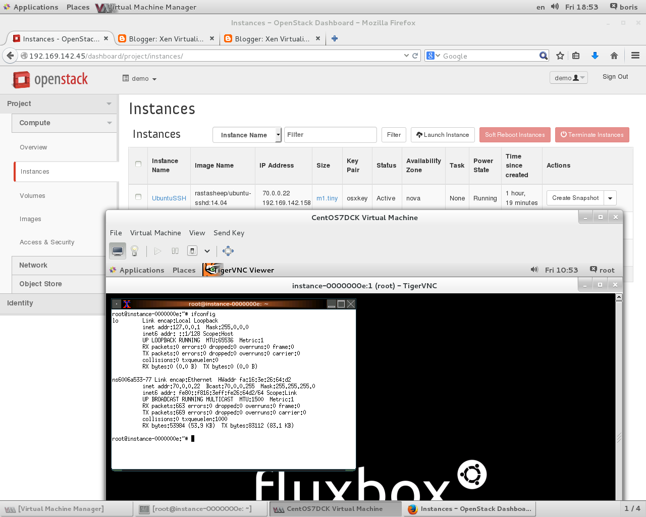The image size is (646, 517).
Task: Open URL history dropdown arrow
Action: 406,56
